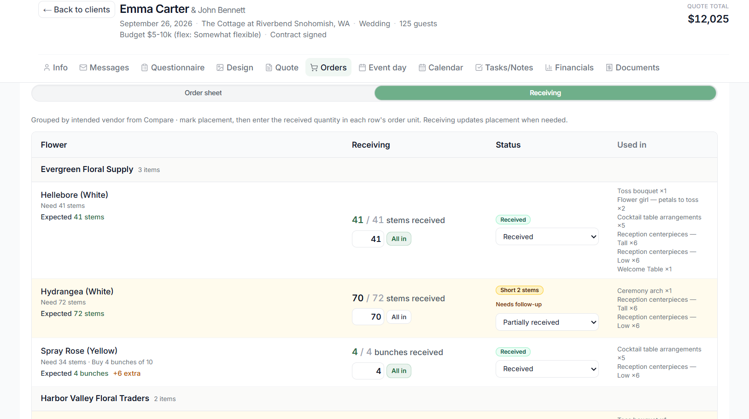Click the Info tab person icon

(47, 68)
